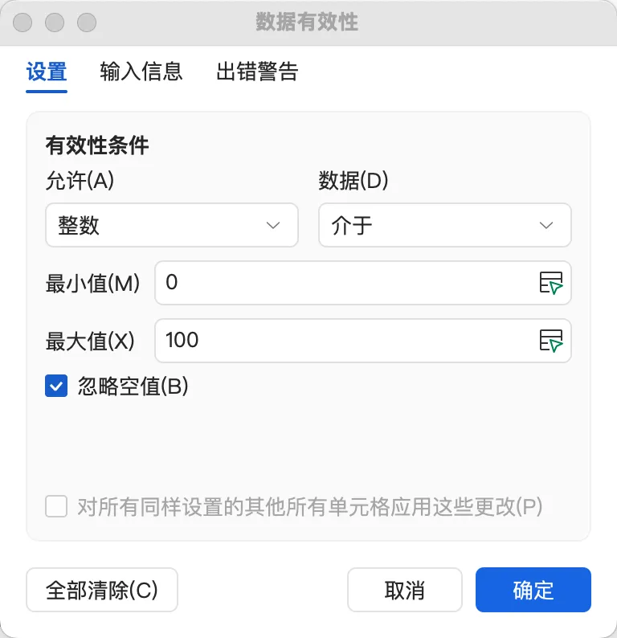Screen dimensions: 617x638
Task: Uncheck the 忽略空值(B) checkbox
Action: (56, 386)
